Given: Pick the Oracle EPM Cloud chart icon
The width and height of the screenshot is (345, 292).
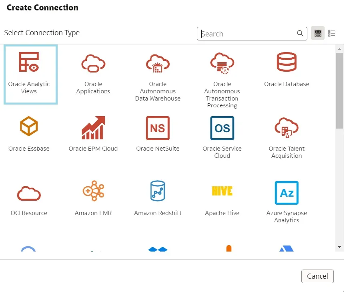Looking at the screenshot, I should (x=93, y=128).
